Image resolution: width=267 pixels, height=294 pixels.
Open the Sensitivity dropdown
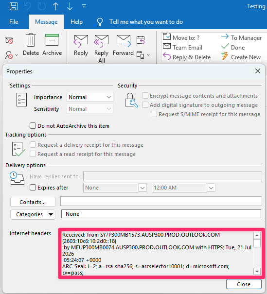90,109
